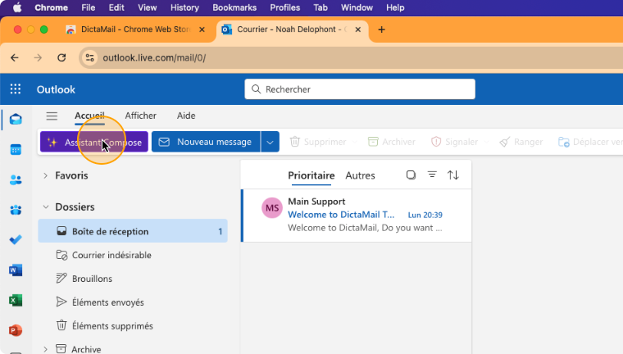Image resolution: width=623 pixels, height=354 pixels.
Task: Close the DictaMail Chrome Web Store tab
Action: coord(202,29)
